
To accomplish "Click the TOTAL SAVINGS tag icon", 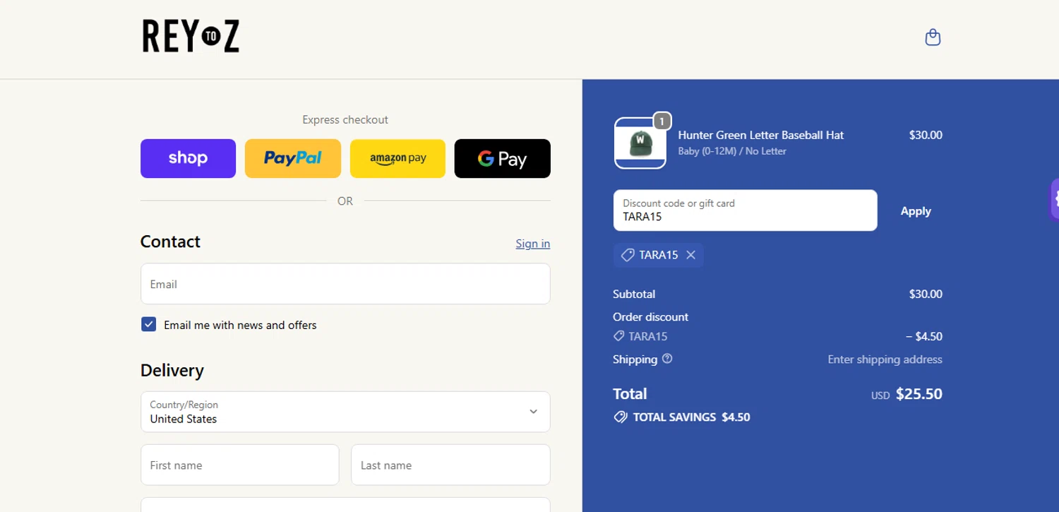I will [621, 417].
